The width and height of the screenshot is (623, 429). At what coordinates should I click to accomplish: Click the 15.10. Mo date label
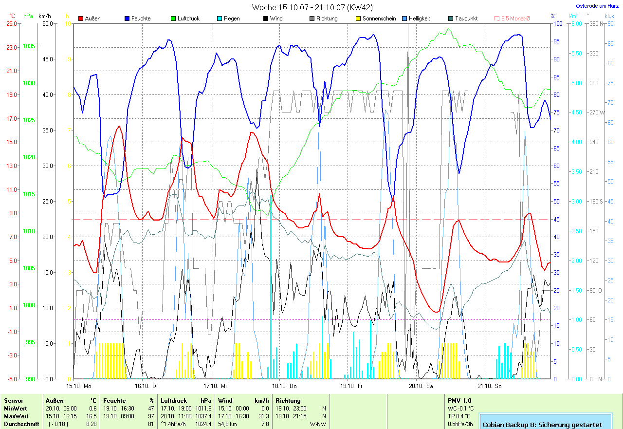click(x=79, y=386)
